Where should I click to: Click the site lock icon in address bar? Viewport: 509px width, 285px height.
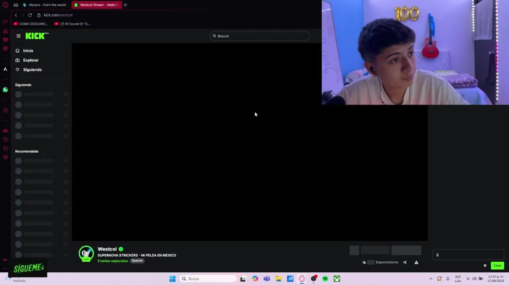39,15
